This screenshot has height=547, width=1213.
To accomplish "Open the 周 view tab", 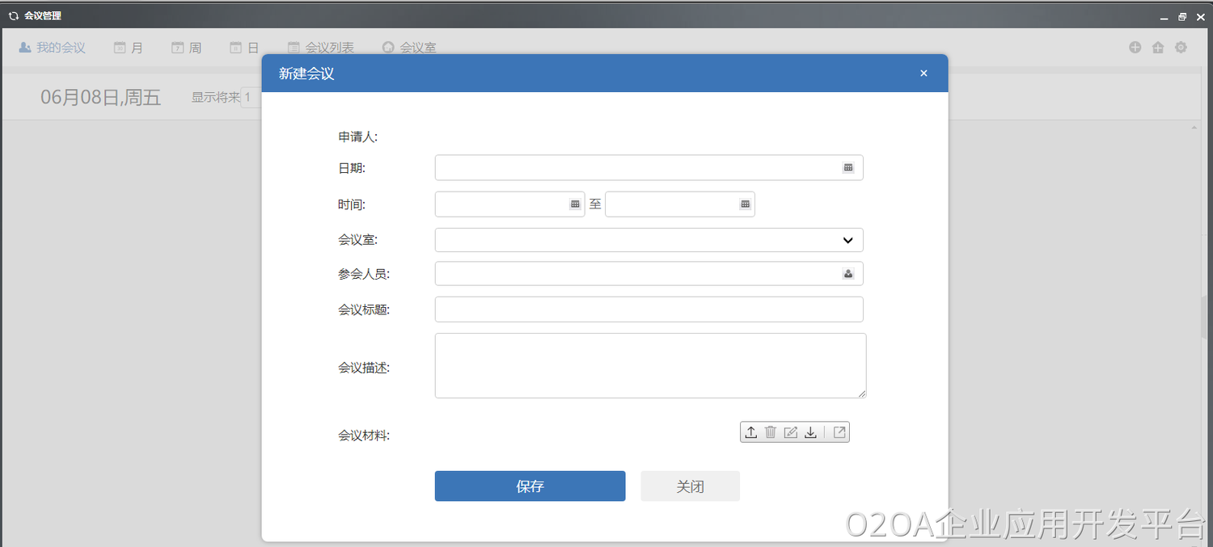I will 187,48.
